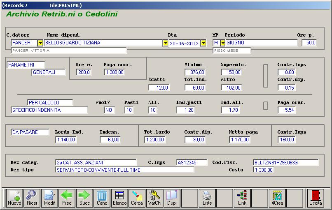
Task: Click the tall rectangle beside Supermin.
Action: 266,76
